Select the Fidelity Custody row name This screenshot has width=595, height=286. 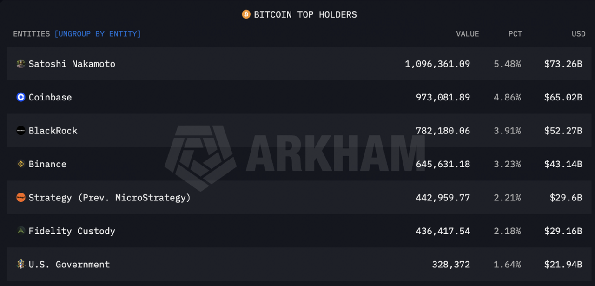(72, 231)
